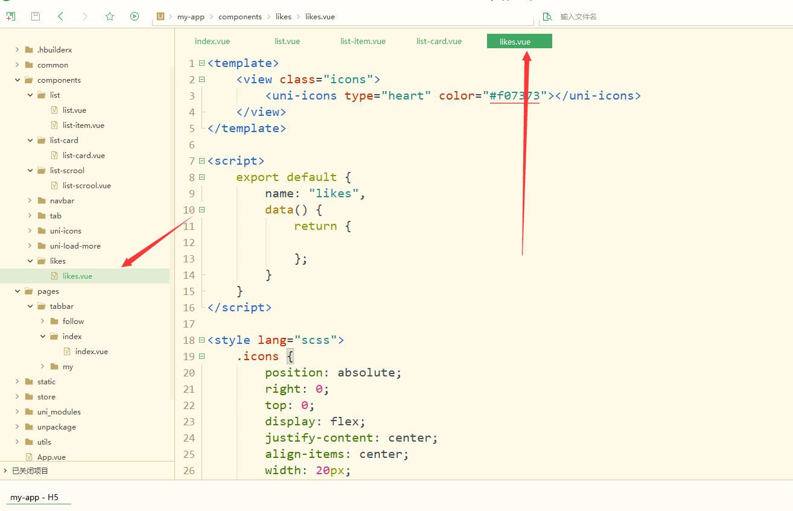793x511 pixels.
Task: Collapse the pages folder
Action: [x=18, y=291]
